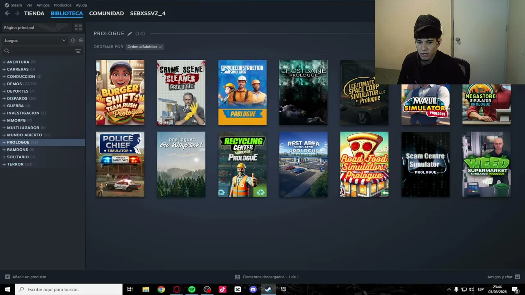Expand the TERROR collection
525x295 pixels.
(4, 164)
